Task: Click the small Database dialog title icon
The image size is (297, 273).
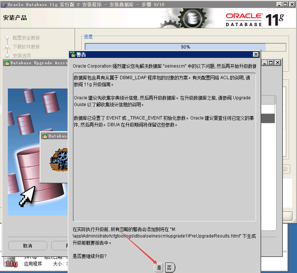Action: click(45, 136)
